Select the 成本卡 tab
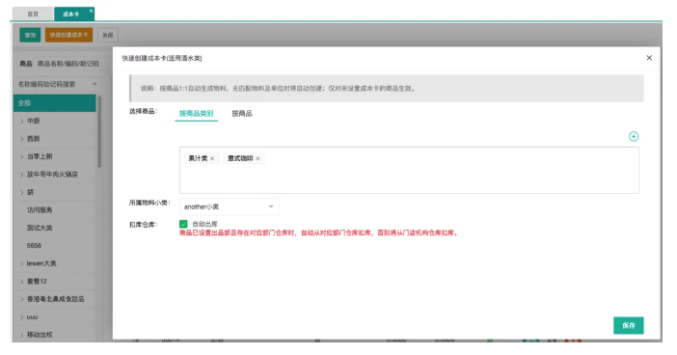This screenshot has height=355, width=677. coord(70,14)
